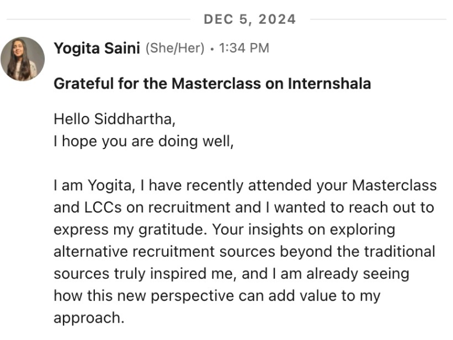This screenshot has width=453, height=340.
Task: Click the line 'I hope you are doing well'
Action: 144,141
